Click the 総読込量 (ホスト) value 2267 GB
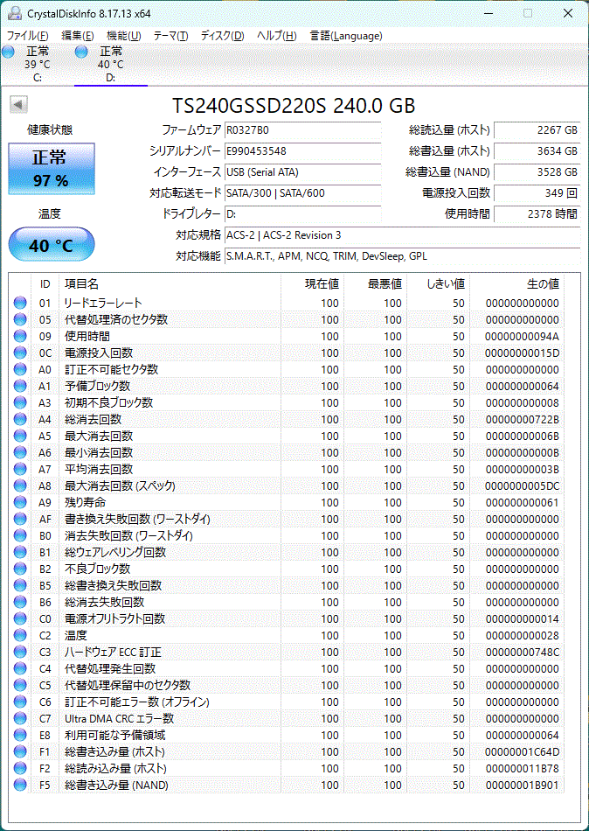 pyautogui.click(x=537, y=129)
